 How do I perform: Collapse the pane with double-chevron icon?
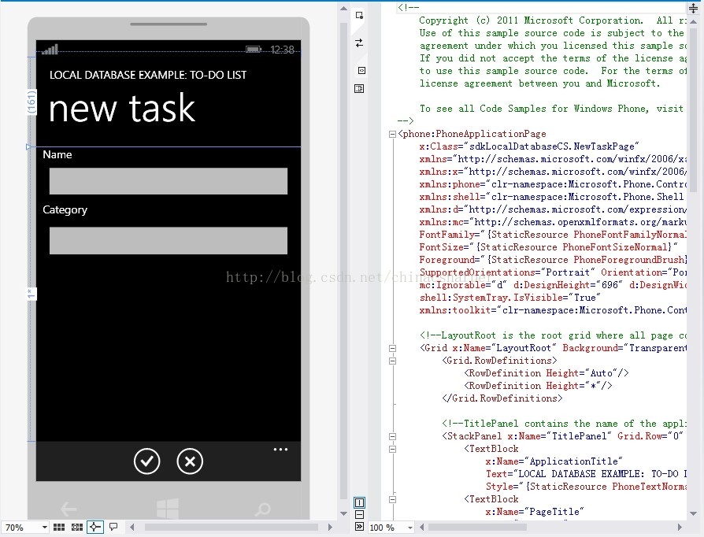[x=359, y=526]
